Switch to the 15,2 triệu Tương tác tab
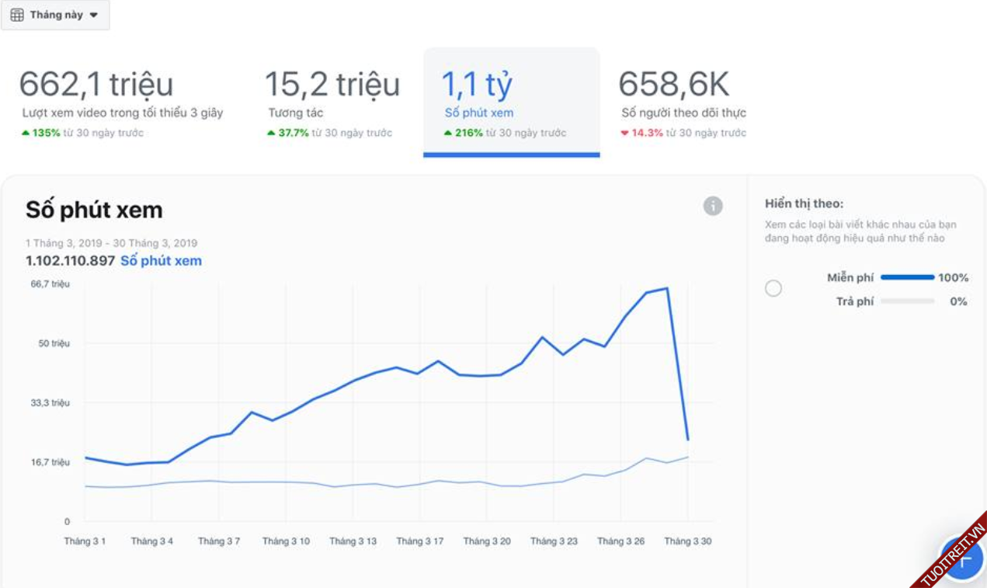 [332, 101]
